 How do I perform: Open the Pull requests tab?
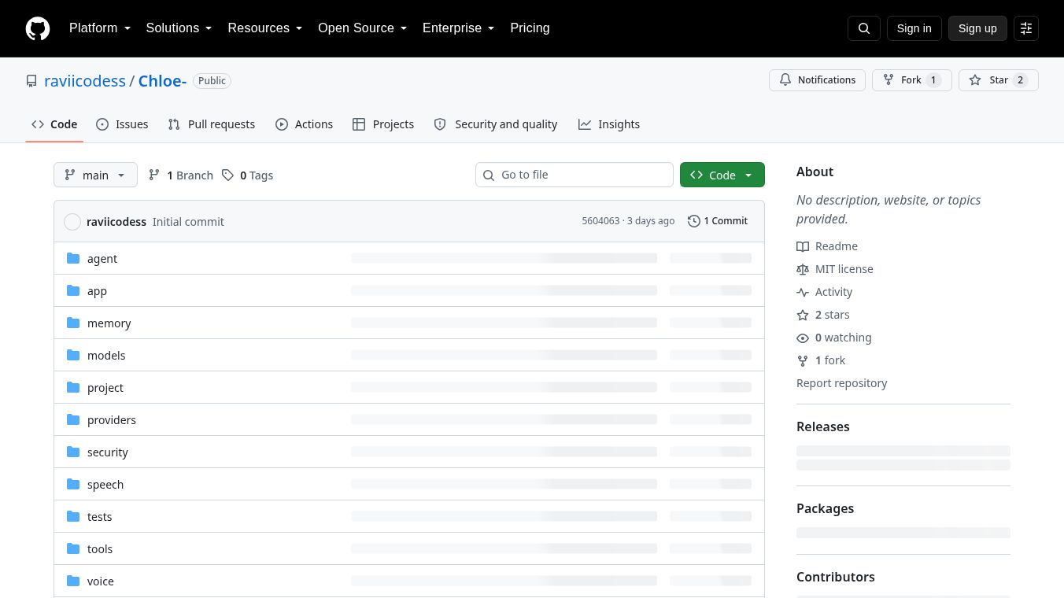pos(212,124)
